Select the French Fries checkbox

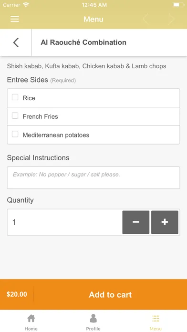(x=15, y=115)
